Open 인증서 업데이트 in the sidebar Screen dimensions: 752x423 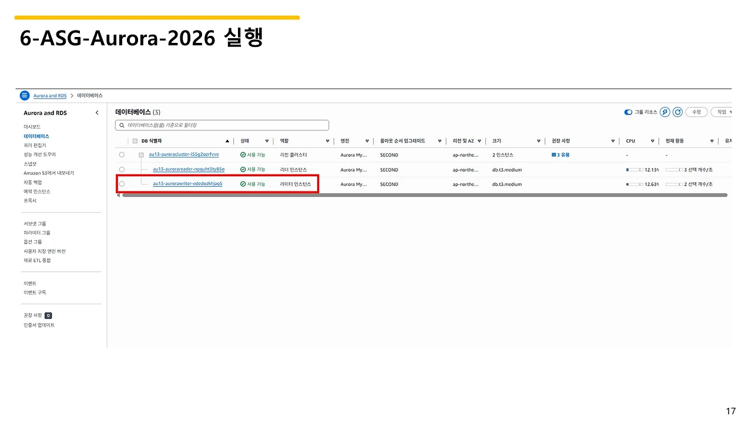[39, 325]
